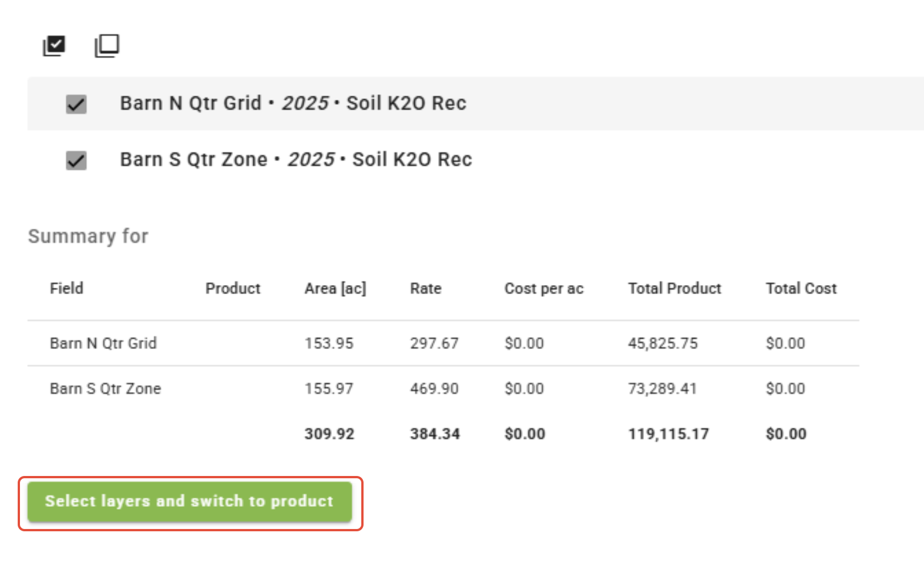Viewport: 924px width, 586px height.
Task: Click the 45,825.75 total product cell
Action: 663,343
